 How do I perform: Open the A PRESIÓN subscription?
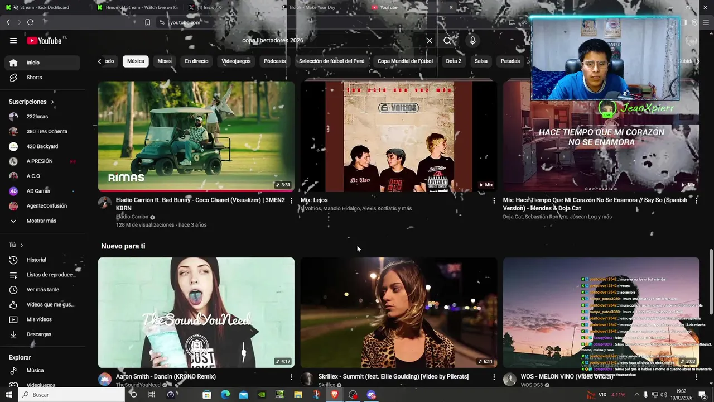(42, 161)
